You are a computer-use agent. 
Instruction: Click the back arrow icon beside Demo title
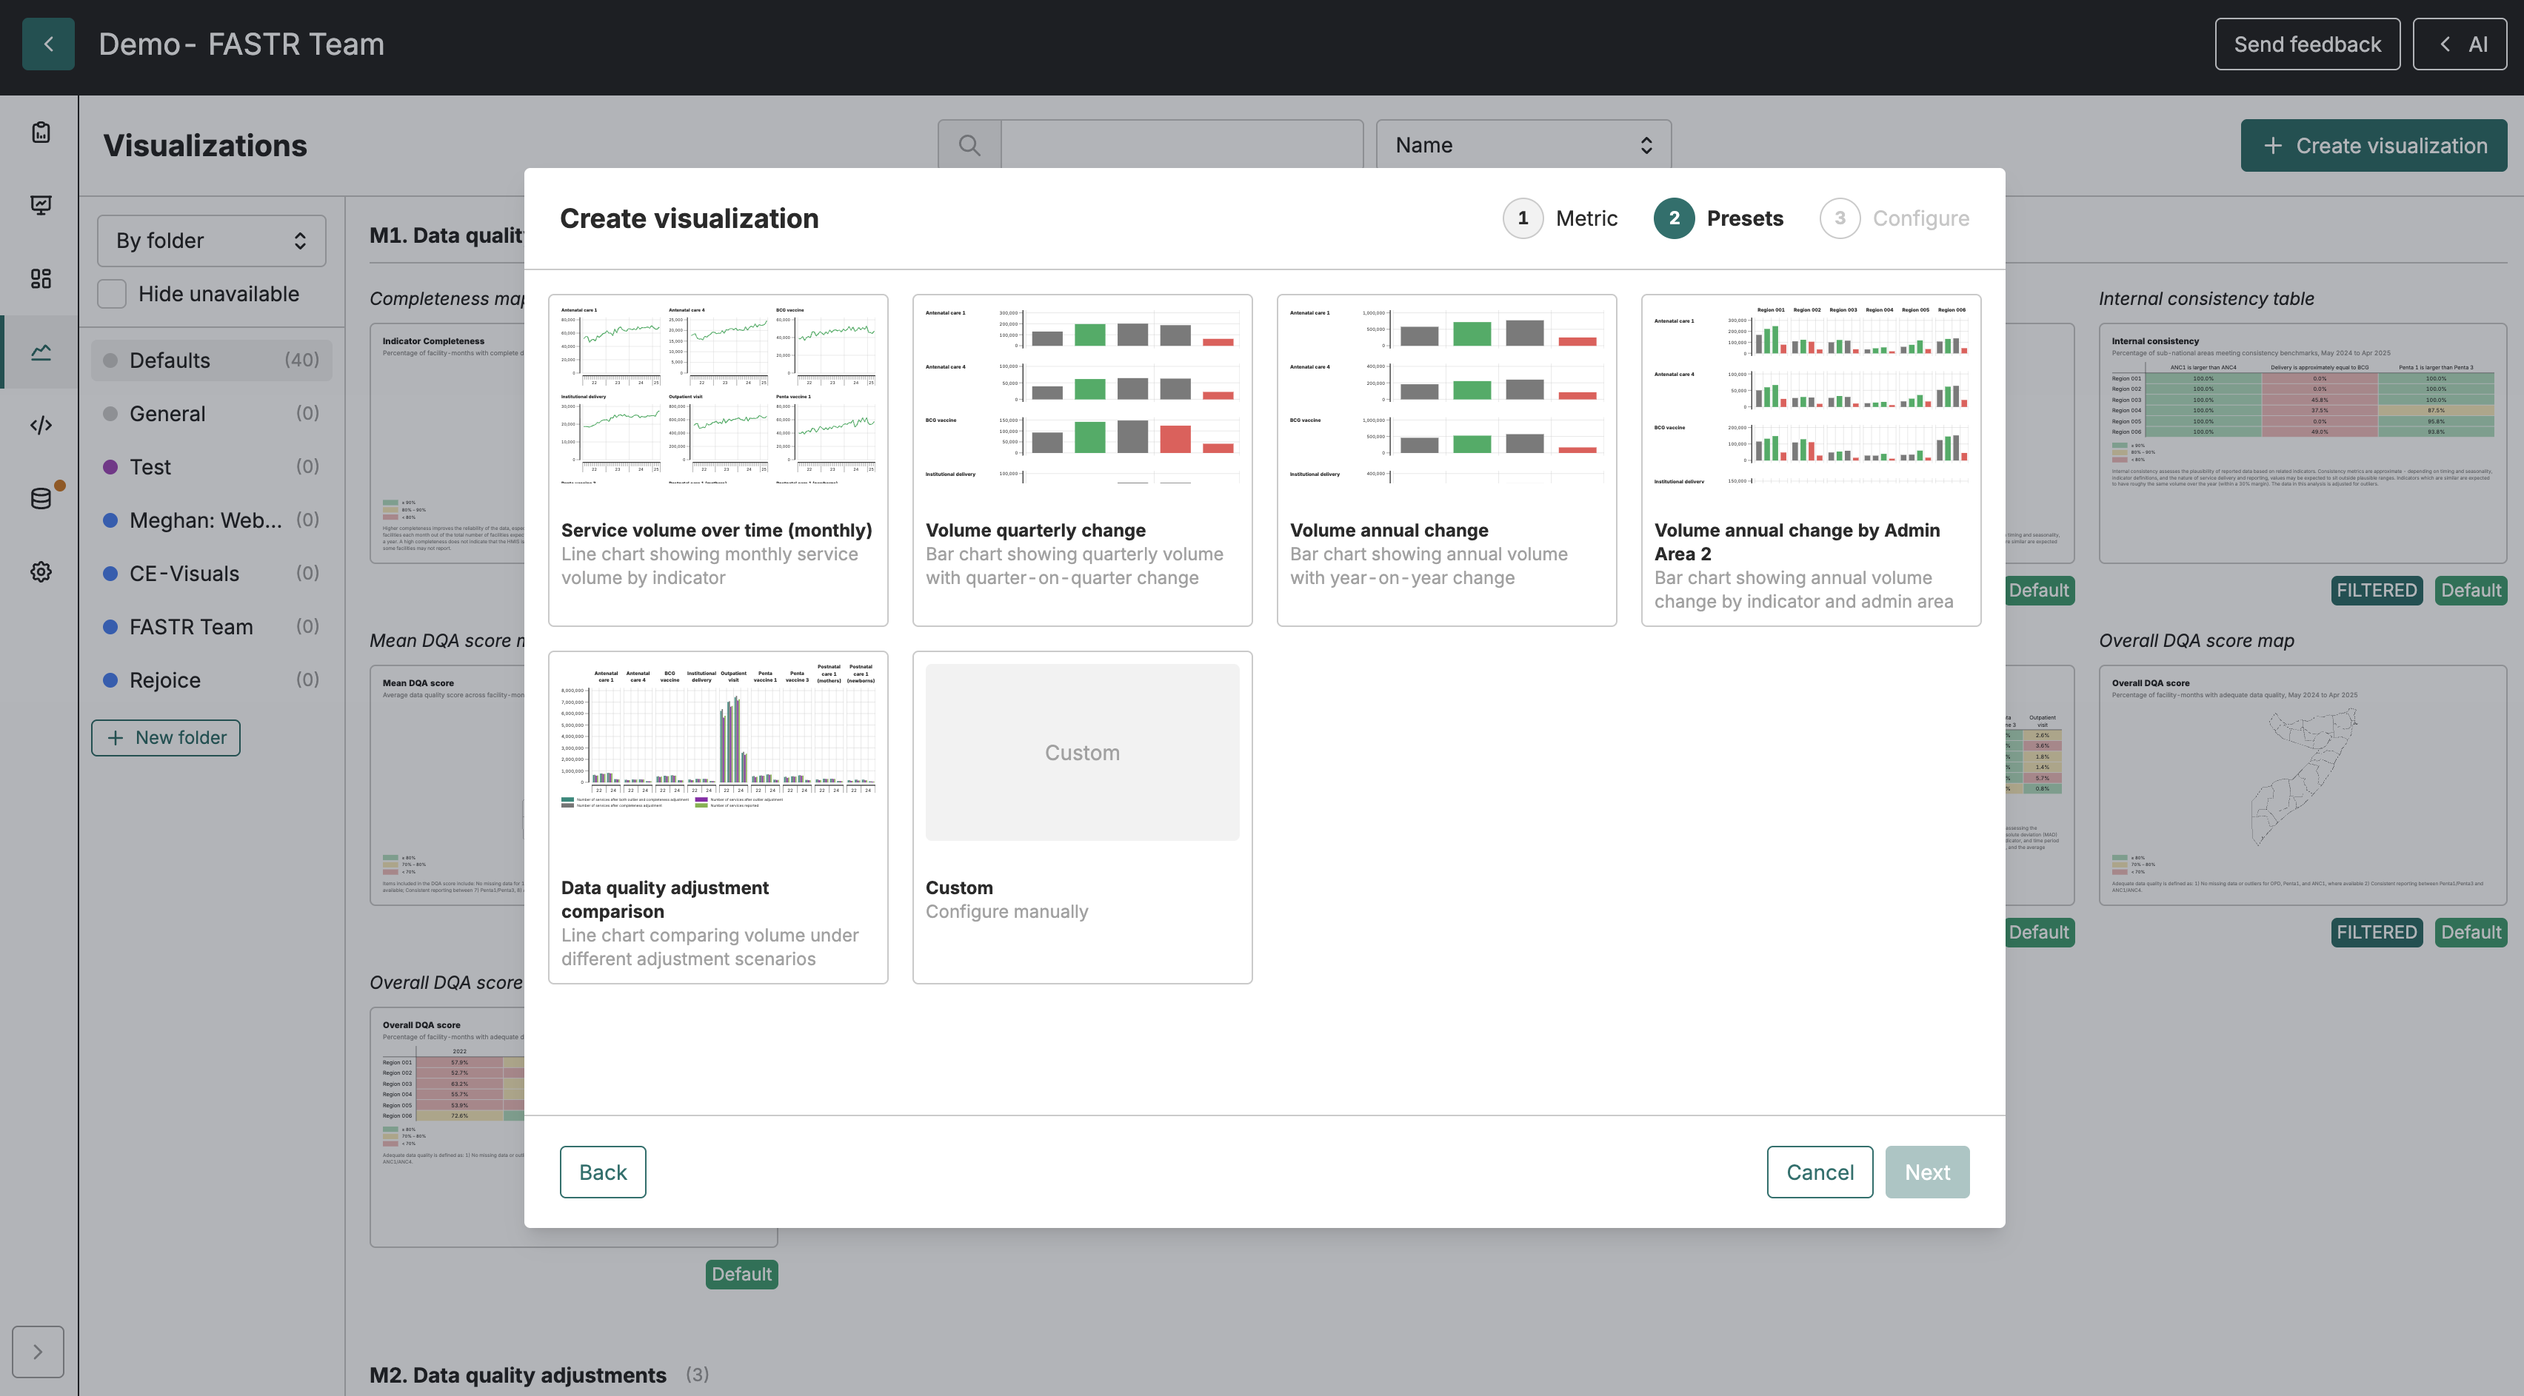pos(48,44)
